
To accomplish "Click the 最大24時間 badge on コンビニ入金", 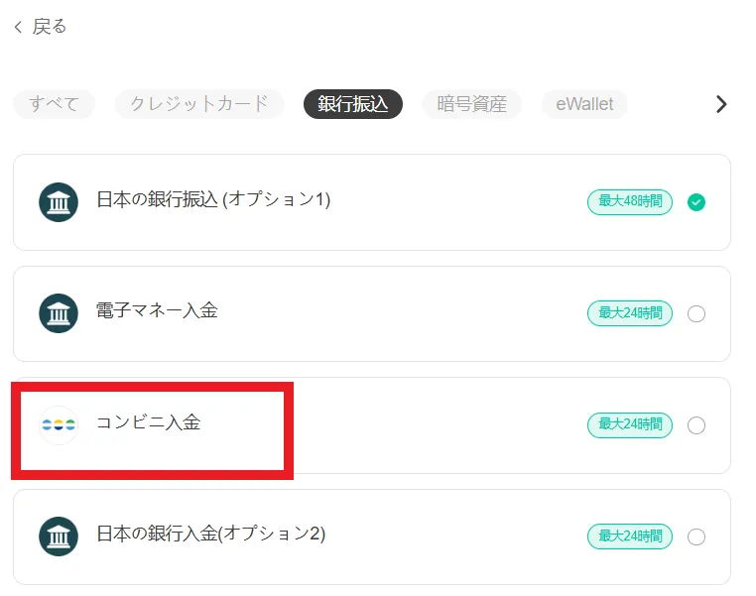I will click(x=629, y=425).
